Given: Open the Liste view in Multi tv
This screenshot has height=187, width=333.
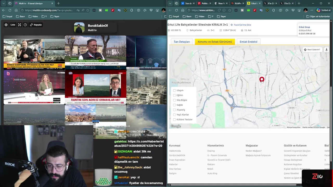Looking at the screenshot, I should tap(13, 25).
